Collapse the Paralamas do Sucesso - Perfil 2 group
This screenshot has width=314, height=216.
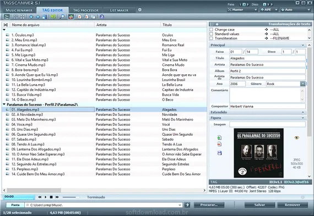4,104
